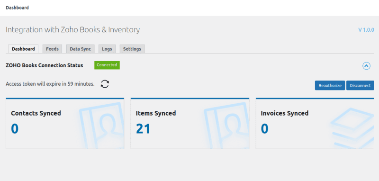Click the Dashboard title in the top header
The image size is (379, 181).
[x=17, y=8]
